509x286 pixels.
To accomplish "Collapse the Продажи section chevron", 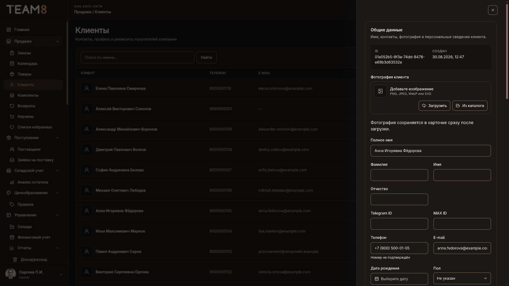I will tap(58, 41).
